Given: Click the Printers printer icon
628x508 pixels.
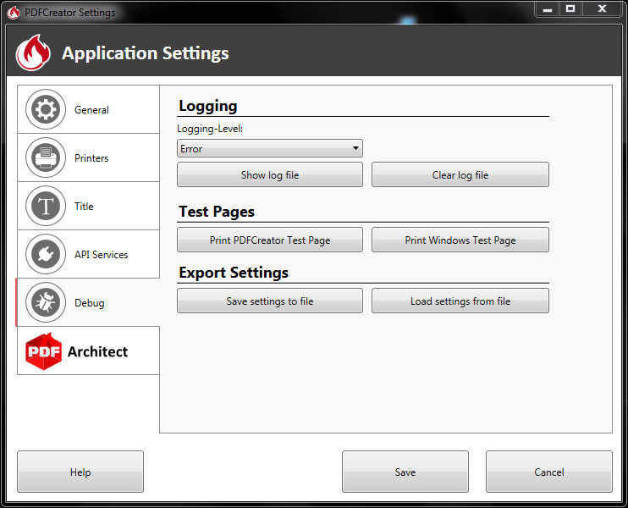Looking at the screenshot, I should tap(46, 157).
